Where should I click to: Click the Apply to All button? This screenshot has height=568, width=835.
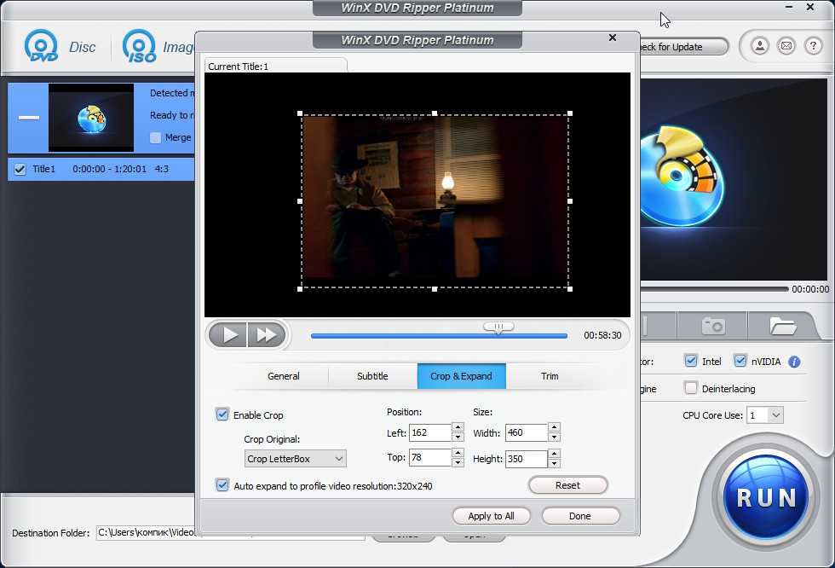click(491, 516)
